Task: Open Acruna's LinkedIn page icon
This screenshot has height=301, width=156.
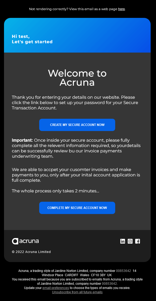Action: pyautogui.click(x=122, y=241)
